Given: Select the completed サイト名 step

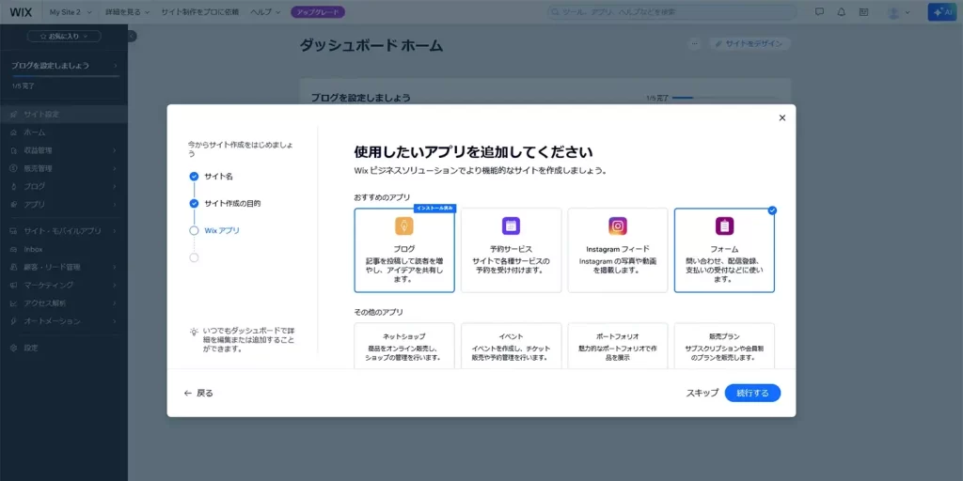Looking at the screenshot, I should pyautogui.click(x=194, y=176).
